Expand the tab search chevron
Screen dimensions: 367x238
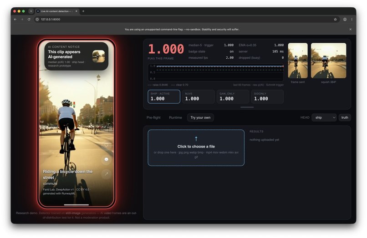tap(31, 11)
